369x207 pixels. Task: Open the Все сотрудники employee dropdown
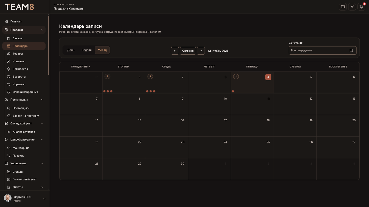[x=322, y=50]
